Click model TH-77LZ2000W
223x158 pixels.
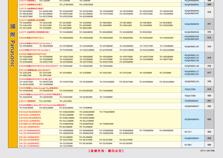(87, 115)
